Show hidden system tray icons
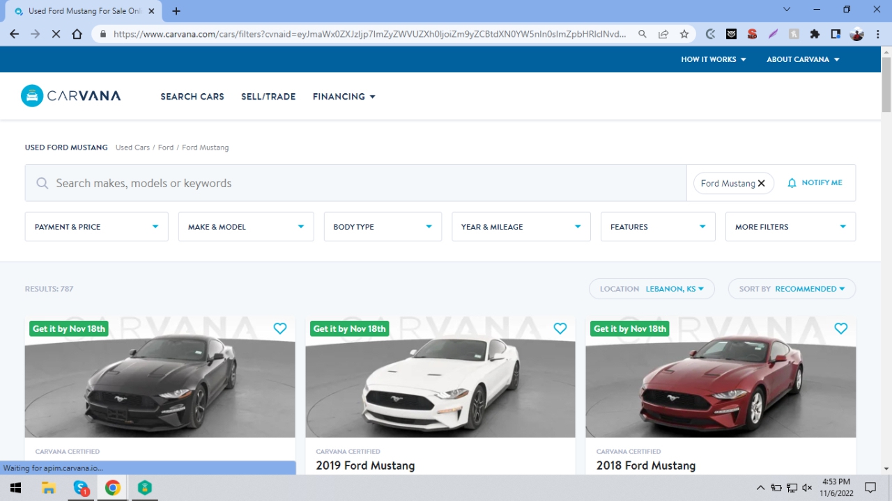Image resolution: width=892 pixels, height=501 pixels. click(760, 488)
